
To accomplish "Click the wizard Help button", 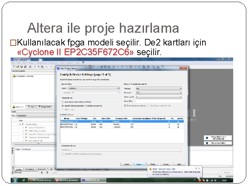I will [179, 164].
